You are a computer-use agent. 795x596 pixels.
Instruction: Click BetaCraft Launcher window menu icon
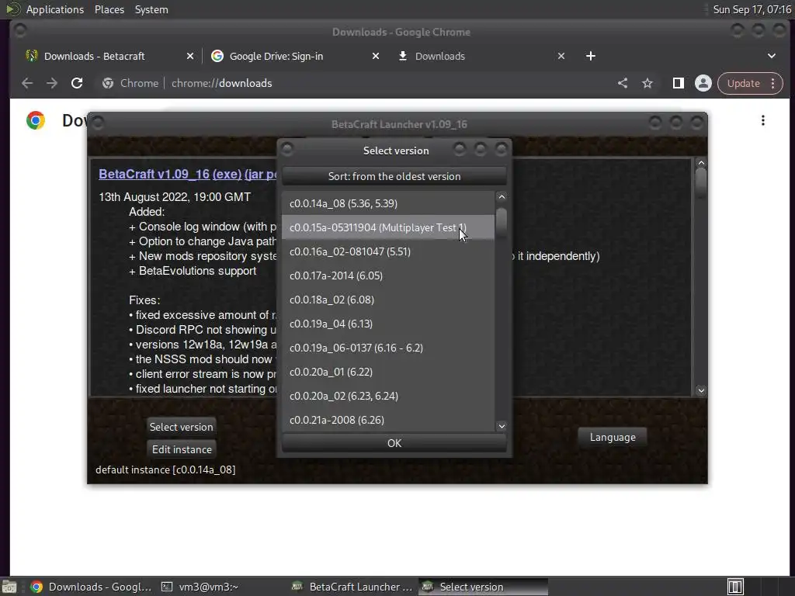click(x=98, y=123)
